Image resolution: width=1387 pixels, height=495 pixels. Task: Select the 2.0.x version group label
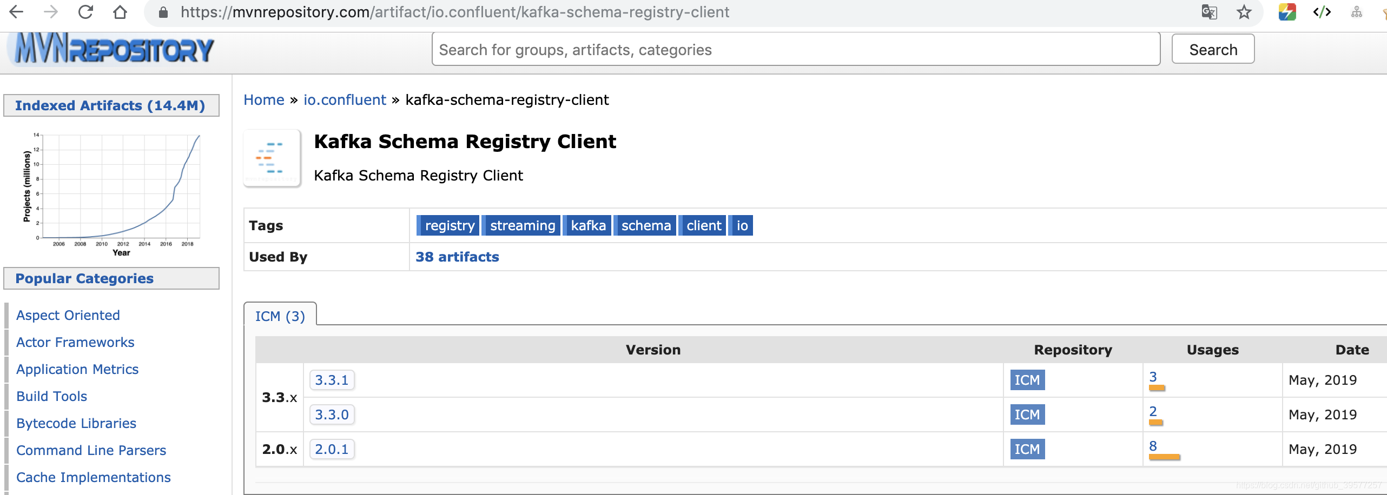(280, 449)
